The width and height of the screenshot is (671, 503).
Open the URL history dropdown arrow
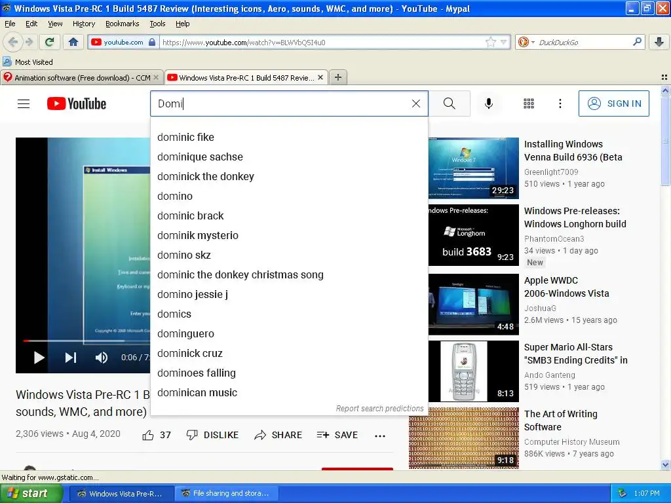[504, 42]
